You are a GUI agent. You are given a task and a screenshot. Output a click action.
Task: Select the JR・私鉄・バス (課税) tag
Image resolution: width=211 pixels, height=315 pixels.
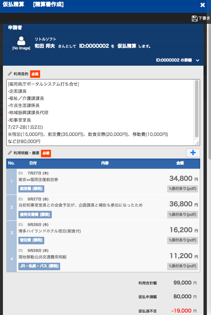[x=39, y=266]
